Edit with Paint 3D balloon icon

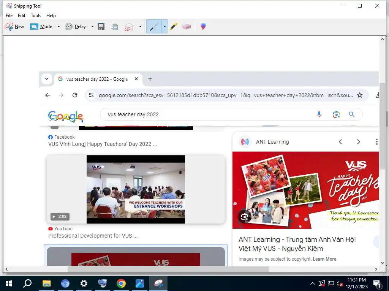tap(203, 27)
